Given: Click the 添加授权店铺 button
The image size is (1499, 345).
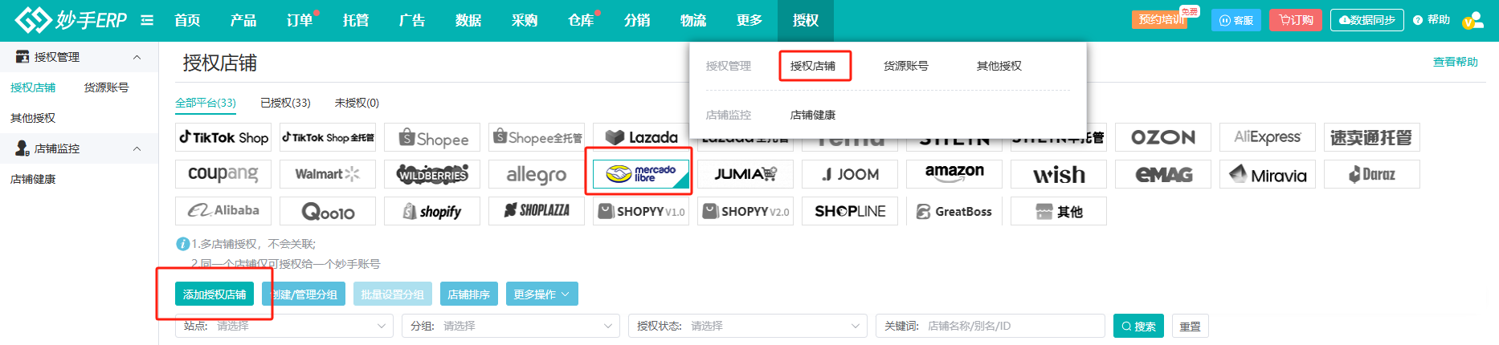Looking at the screenshot, I should (214, 294).
